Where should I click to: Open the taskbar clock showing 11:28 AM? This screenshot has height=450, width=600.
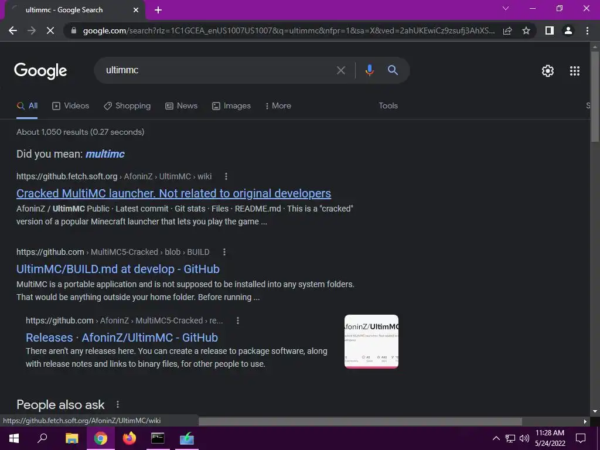pyautogui.click(x=550, y=438)
